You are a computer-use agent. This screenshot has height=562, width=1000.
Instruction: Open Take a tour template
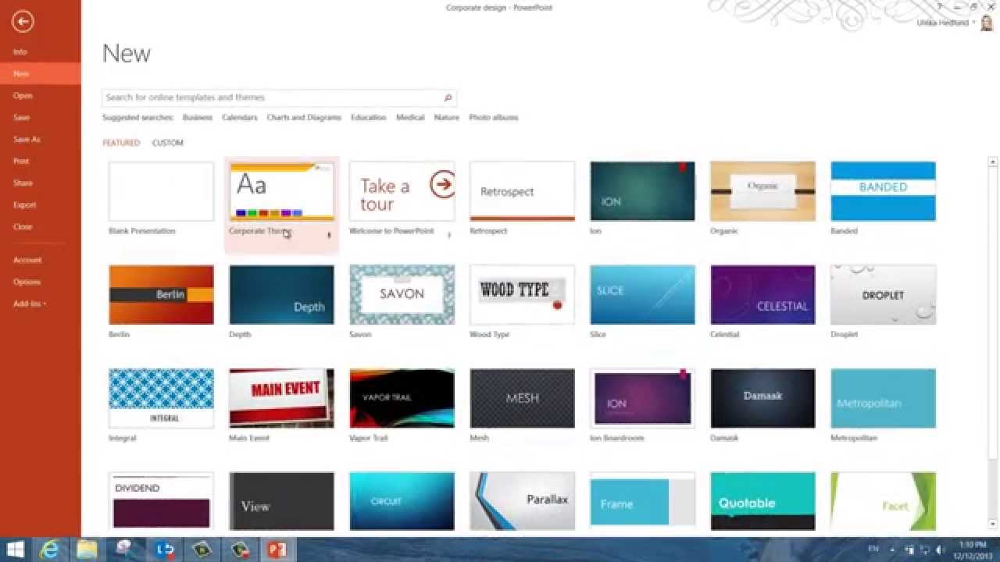pos(402,191)
